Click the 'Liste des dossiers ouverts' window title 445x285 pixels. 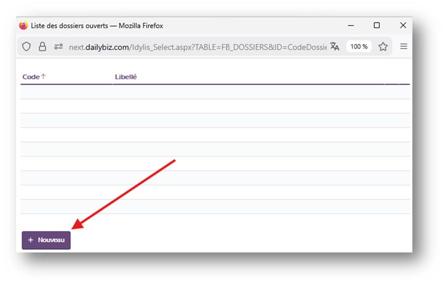[x=97, y=26]
